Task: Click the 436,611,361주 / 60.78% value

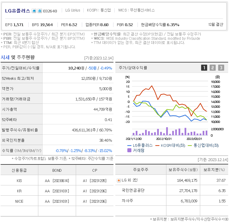Action: (x=92, y=130)
